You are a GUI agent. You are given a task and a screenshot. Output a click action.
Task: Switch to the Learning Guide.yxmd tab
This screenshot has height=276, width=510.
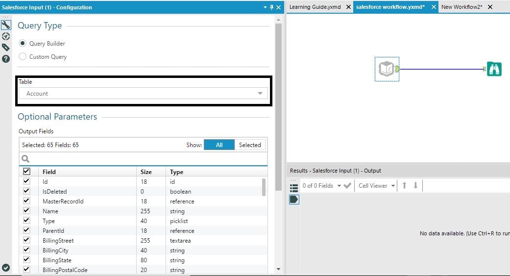tap(315, 7)
